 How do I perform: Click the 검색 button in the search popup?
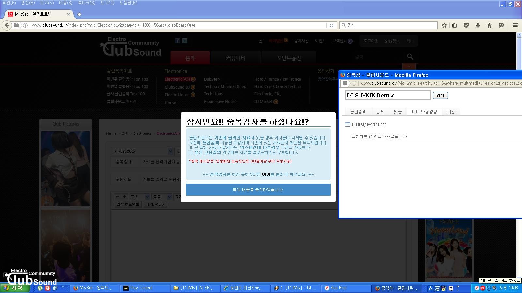click(x=440, y=95)
